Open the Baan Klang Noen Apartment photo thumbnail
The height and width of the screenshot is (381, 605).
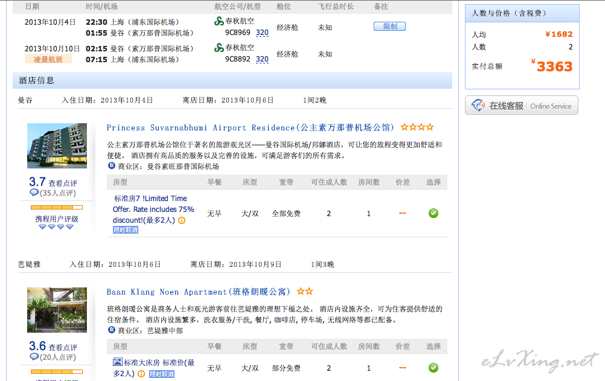click(x=57, y=310)
